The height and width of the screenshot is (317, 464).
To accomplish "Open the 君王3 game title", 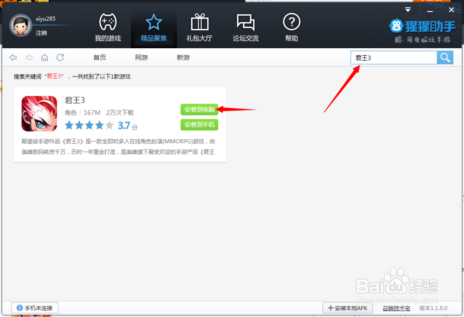I will coord(75,100).
